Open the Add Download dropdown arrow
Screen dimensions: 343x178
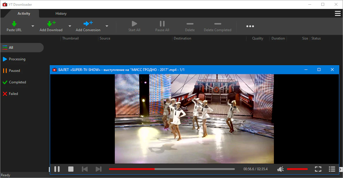(x=70, y=26)
